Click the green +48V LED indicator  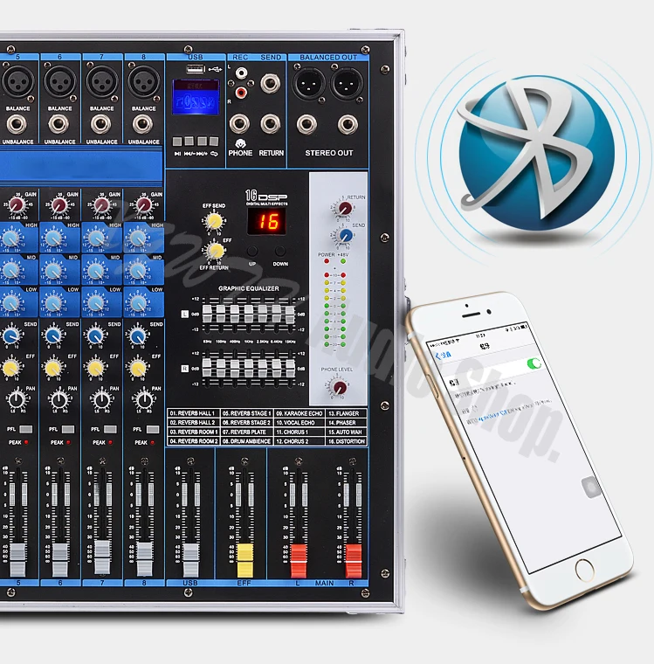pos(343,261)
